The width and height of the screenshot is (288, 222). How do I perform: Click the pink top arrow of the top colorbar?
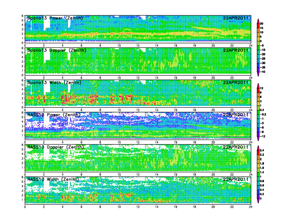[x=258, y=21]
